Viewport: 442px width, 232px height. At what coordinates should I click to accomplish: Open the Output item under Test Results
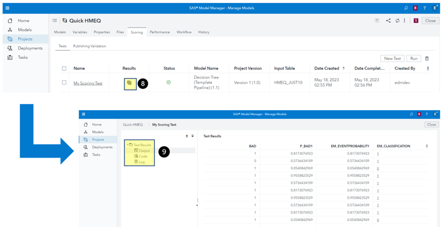tap(144, 150)
